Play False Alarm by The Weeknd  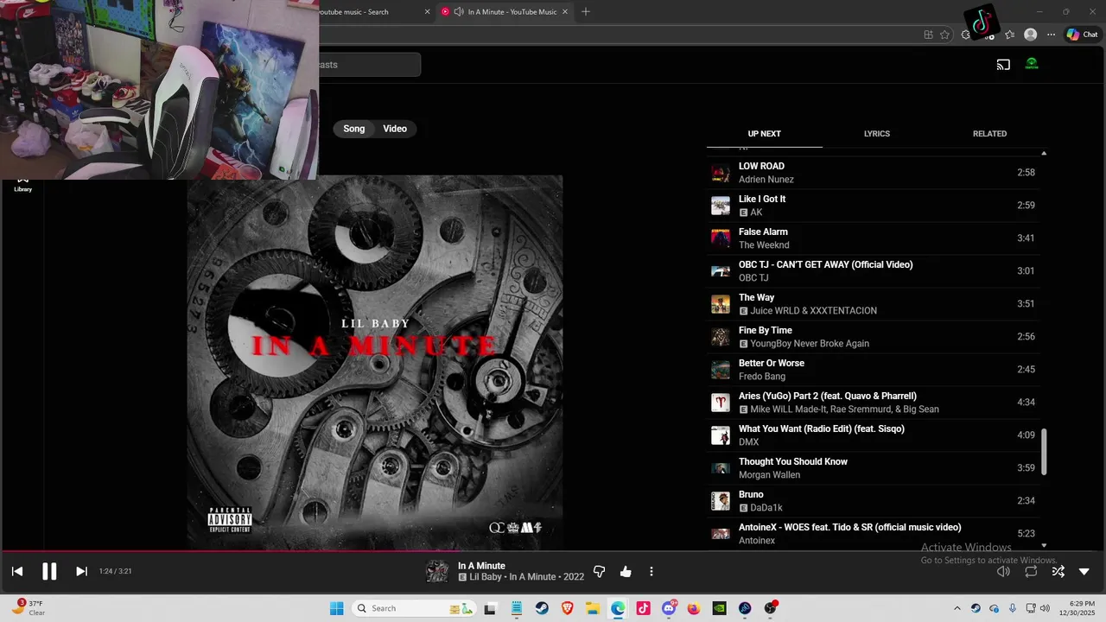point(873,238)
